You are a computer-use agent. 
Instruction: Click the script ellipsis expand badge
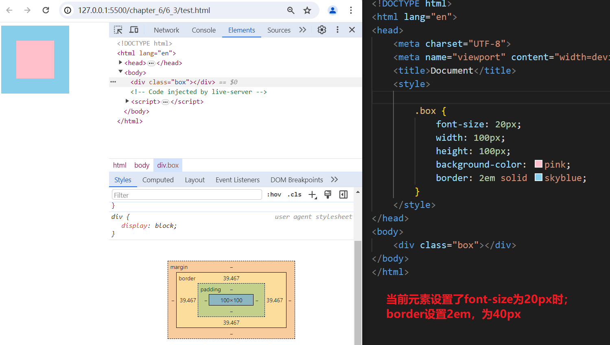tap(165, 102)
